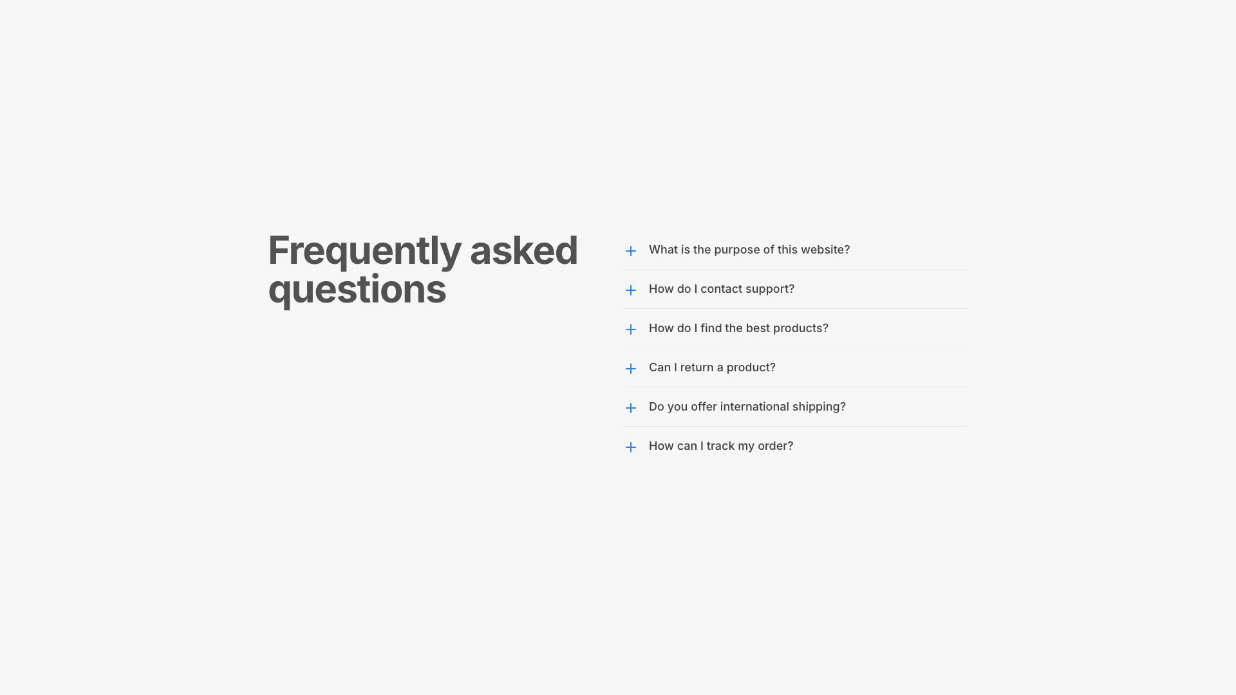Click 'How do I contact support?' question
1236x695 pixels.
[x=721, y=289]
